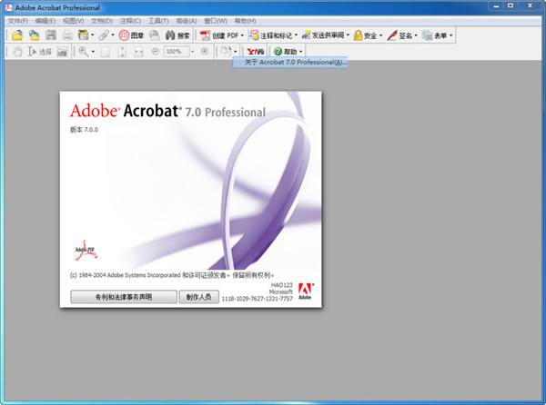Open the 帮助 help toolbar dropdown
This screenshot has width=546, height=405.
coord(288,52)
